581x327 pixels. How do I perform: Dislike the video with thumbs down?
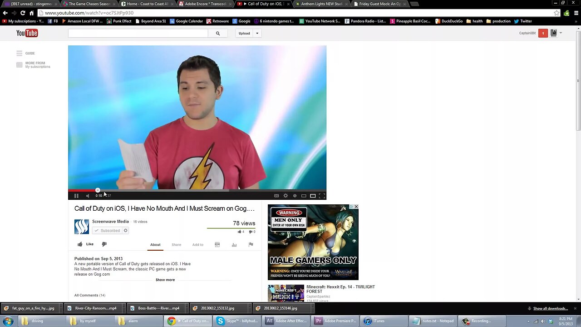click(x=104, y=244)
